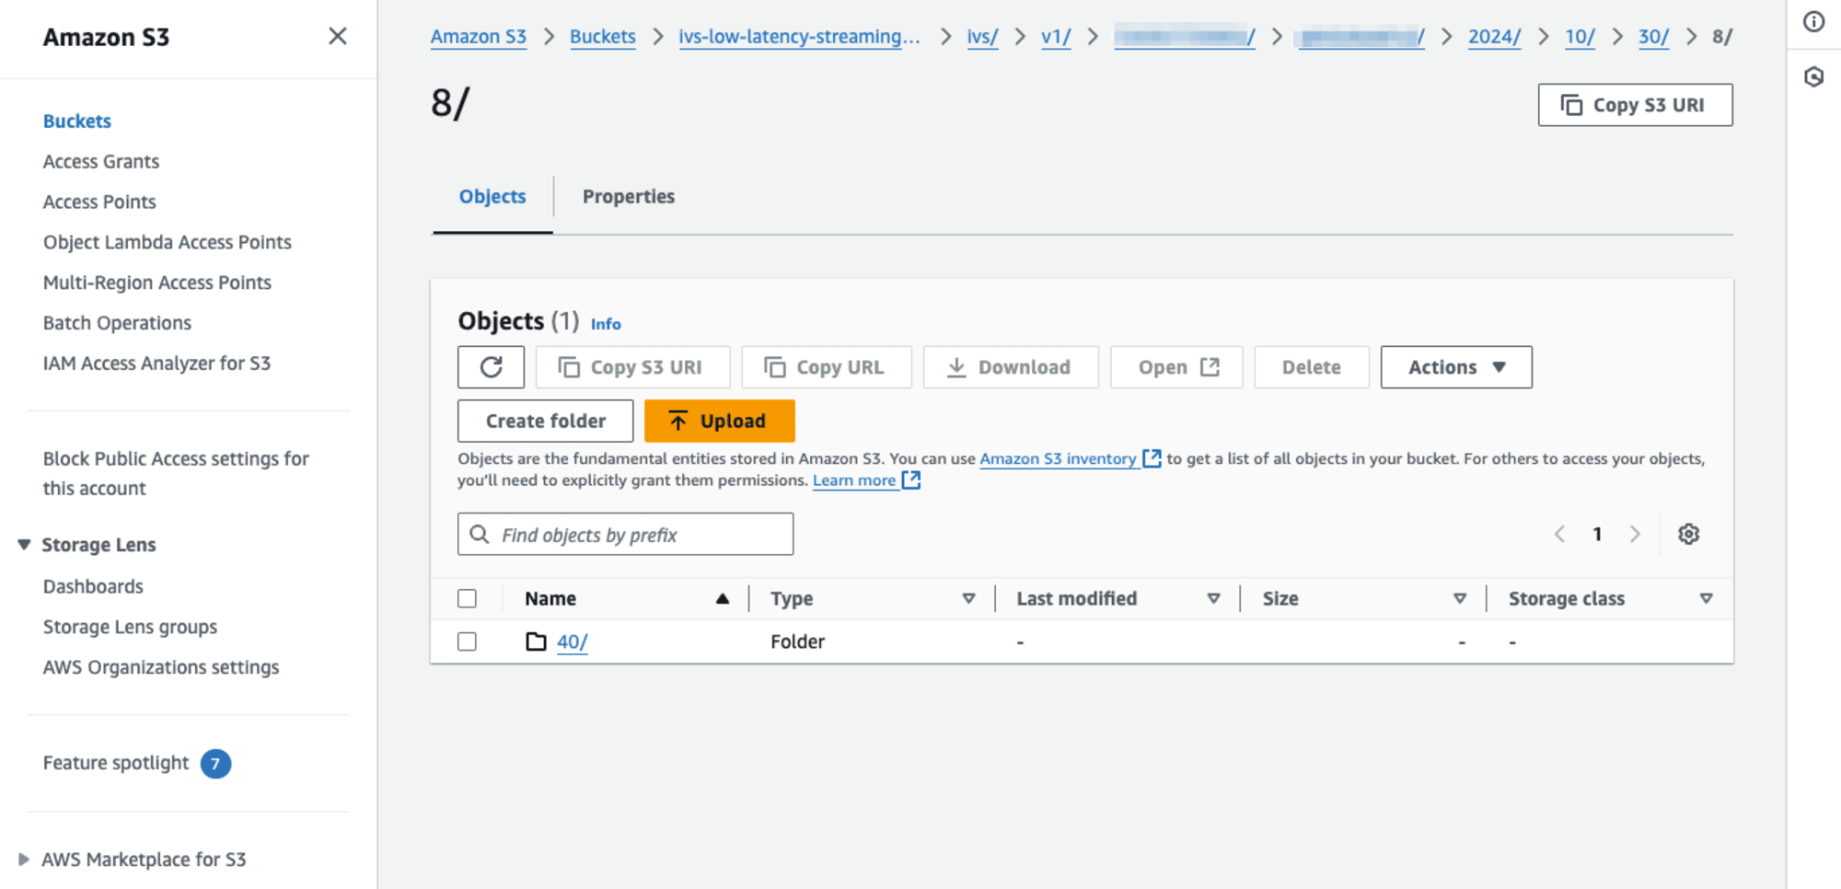The height and width of the screenshot is (889, 1841).
Task: Switch to the Objects tab
Action: click(x=492, y=196)
